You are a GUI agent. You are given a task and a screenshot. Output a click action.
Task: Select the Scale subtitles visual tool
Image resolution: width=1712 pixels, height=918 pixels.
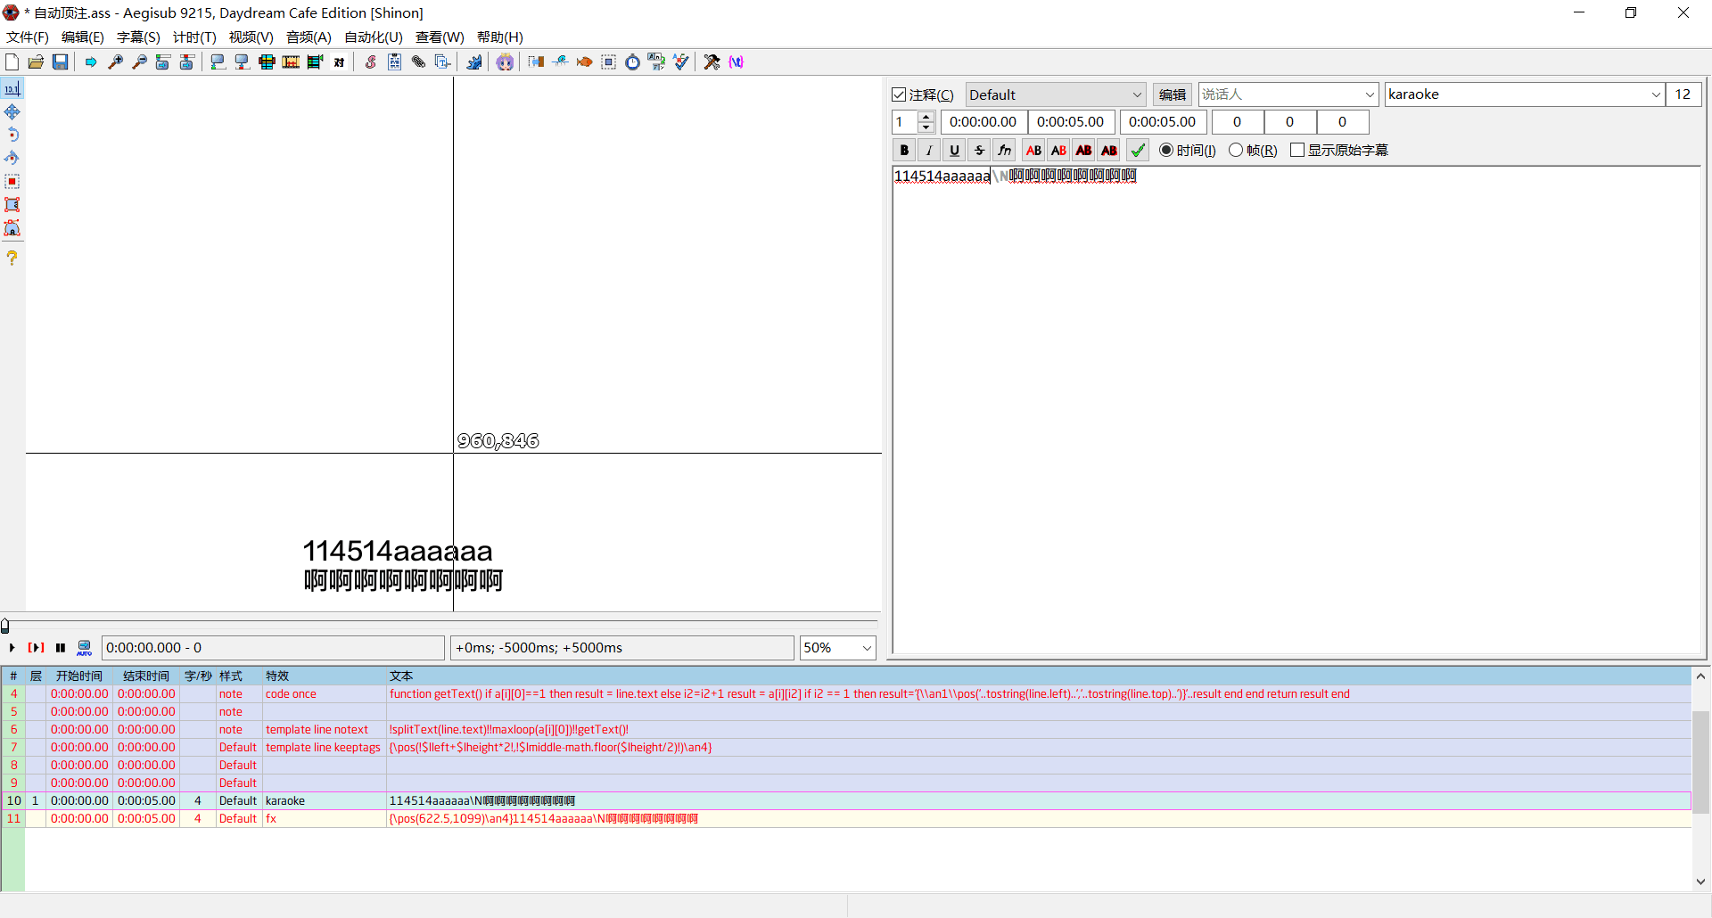(12, 181)
